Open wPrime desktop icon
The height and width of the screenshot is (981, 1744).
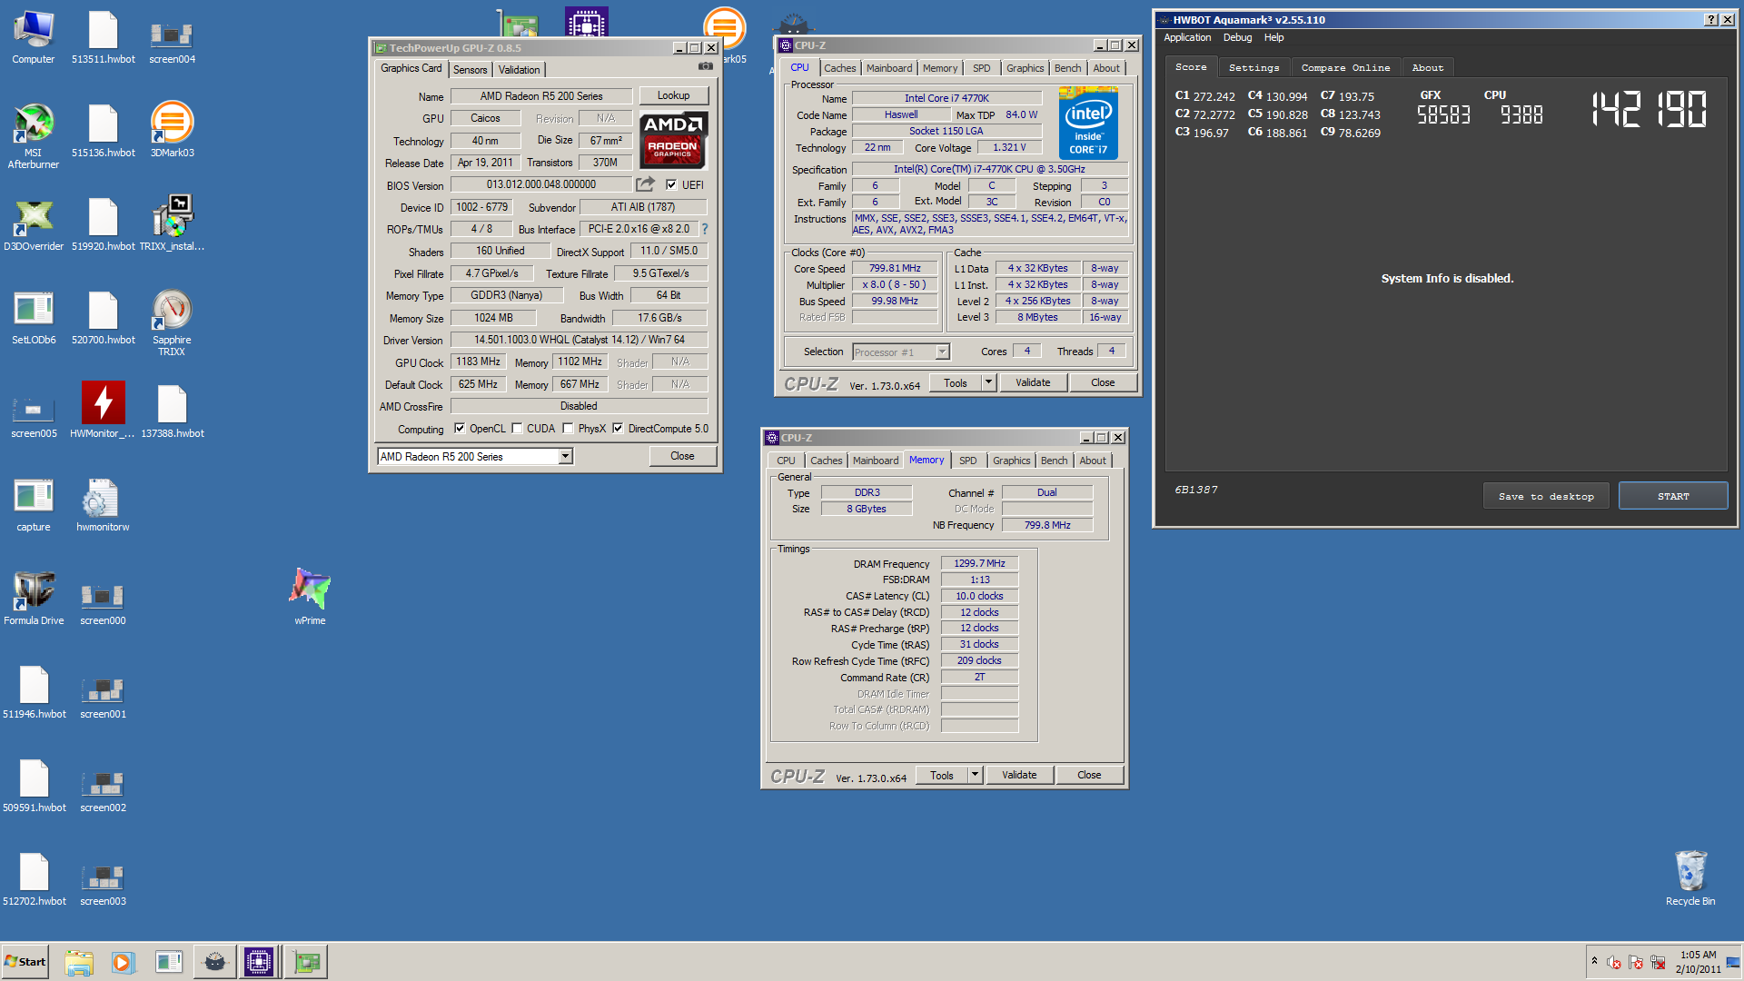point(310,598)
